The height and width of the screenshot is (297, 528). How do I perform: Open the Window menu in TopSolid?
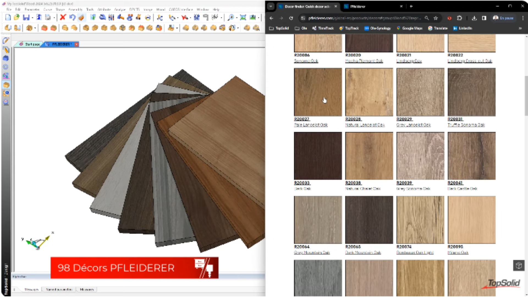203,9
